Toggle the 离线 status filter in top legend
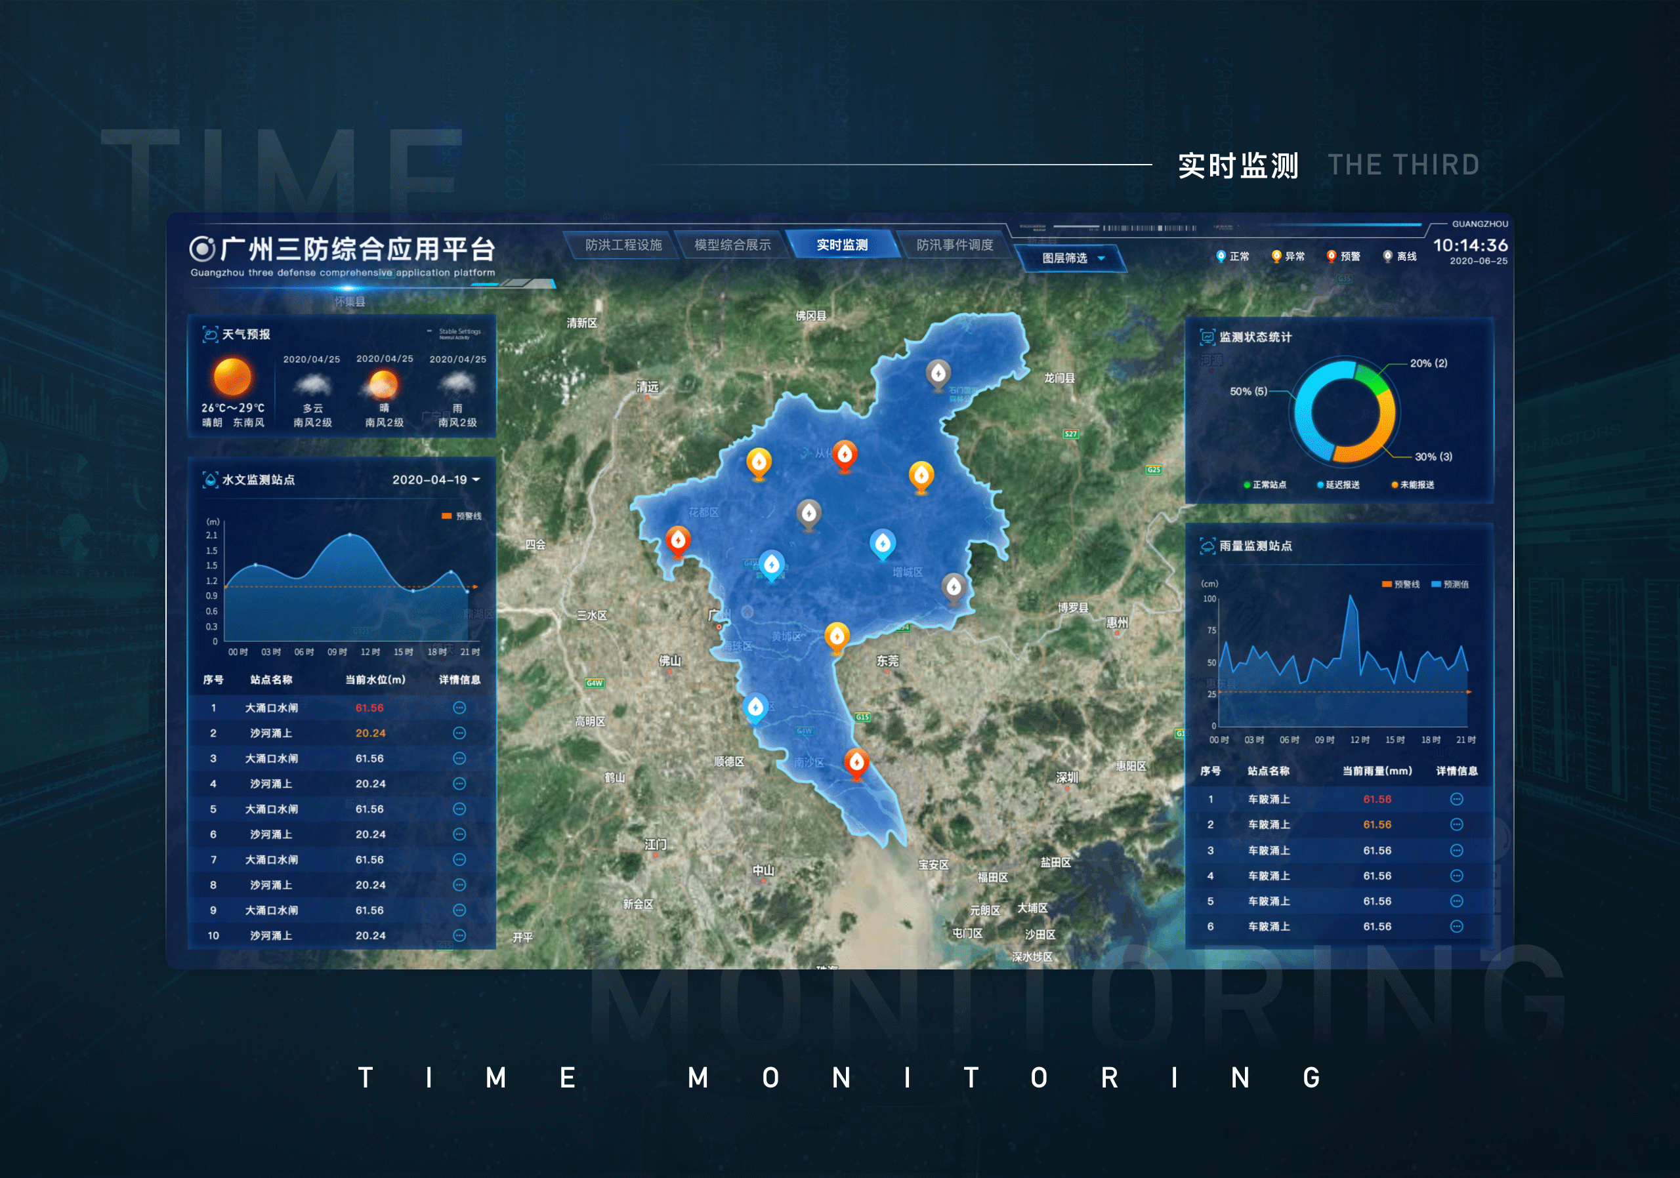 [x=1399, y=256]
